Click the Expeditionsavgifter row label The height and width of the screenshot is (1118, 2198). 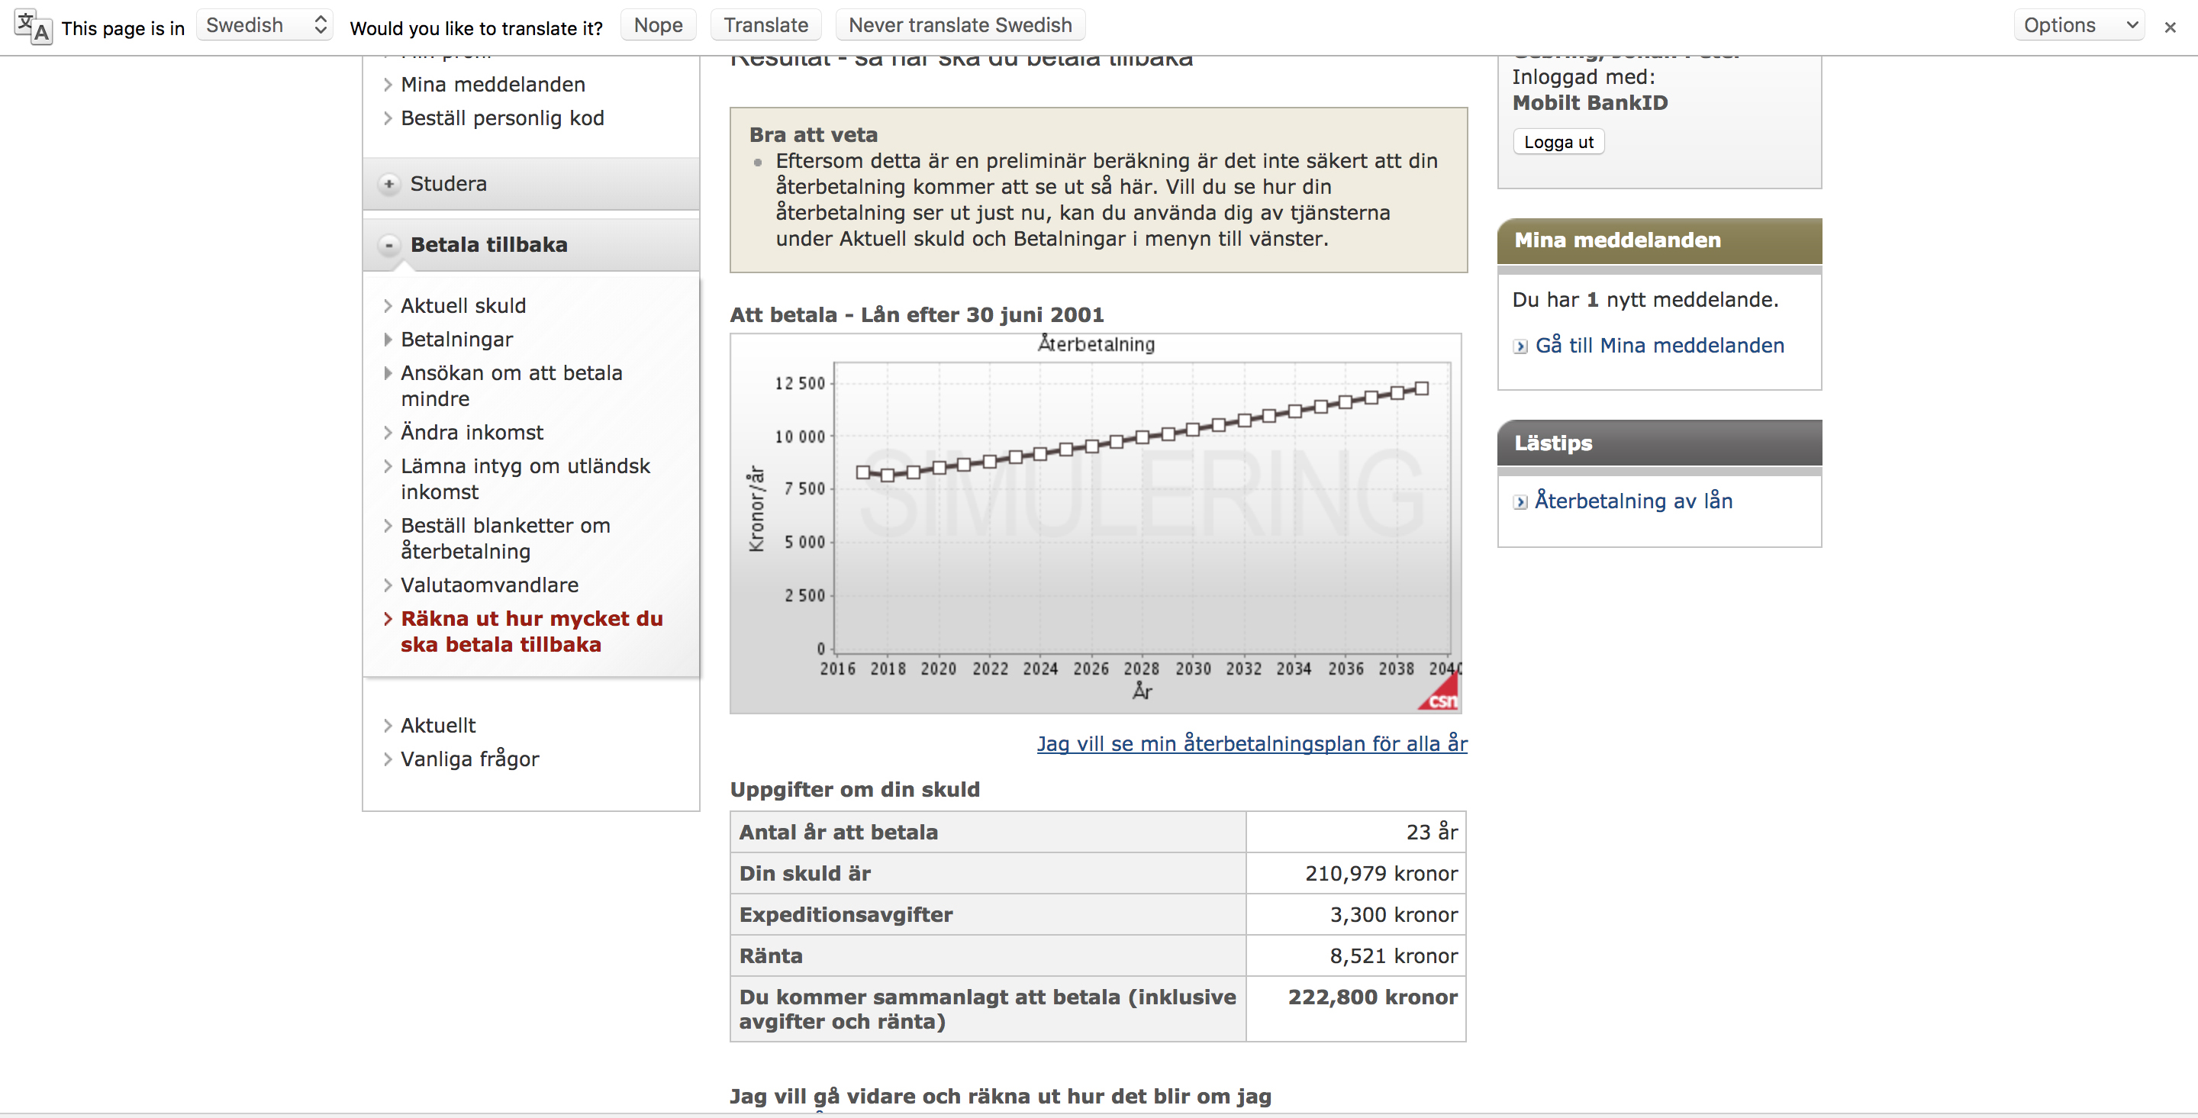coord(846,915)
